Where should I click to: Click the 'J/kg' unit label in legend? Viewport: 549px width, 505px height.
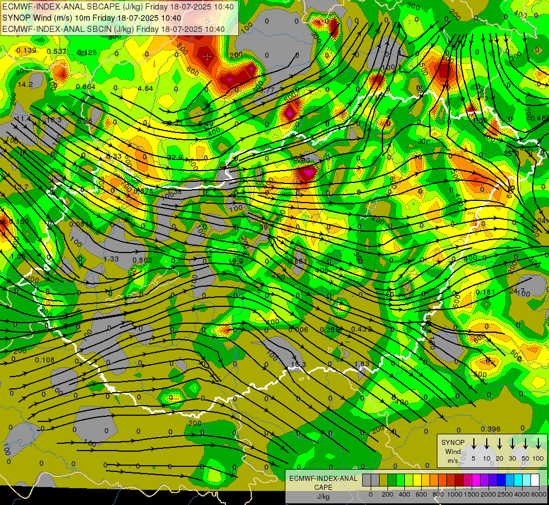[323, 496]
